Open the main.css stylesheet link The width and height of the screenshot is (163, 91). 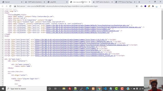click(x=78, y=32)
